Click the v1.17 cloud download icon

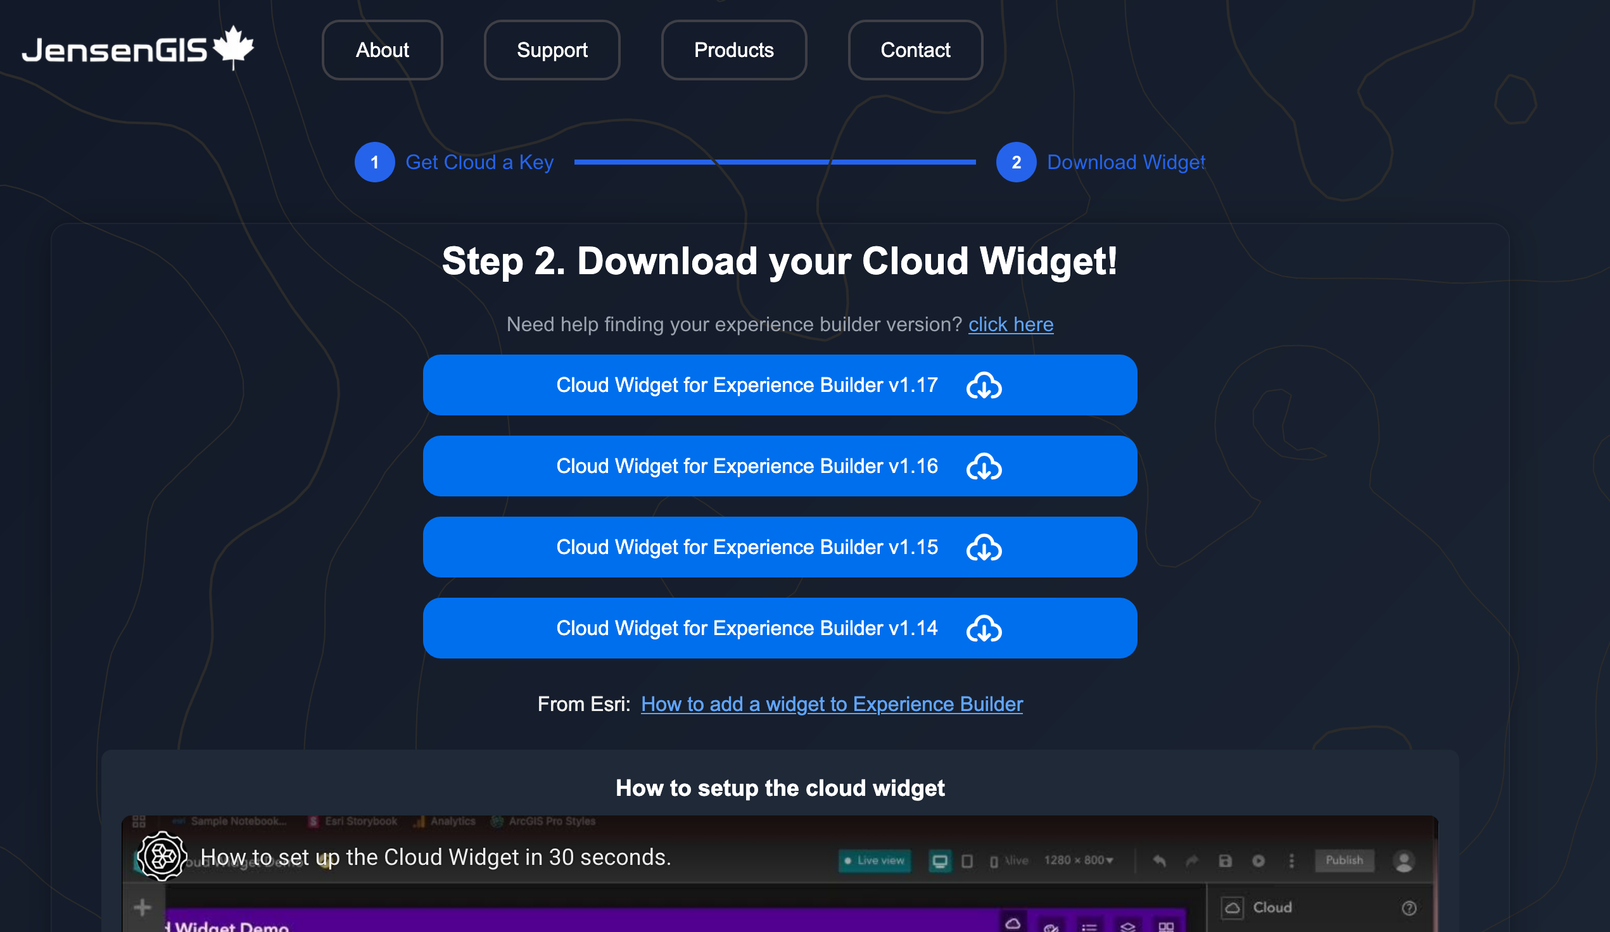tap(983, 386)
